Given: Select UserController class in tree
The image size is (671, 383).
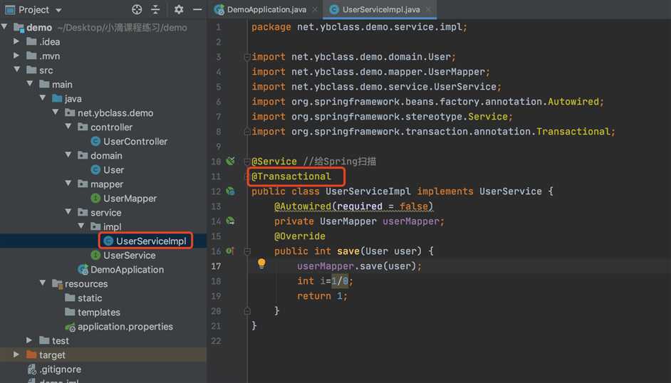Looking at the screenshot, I should (x=135, y=142).
